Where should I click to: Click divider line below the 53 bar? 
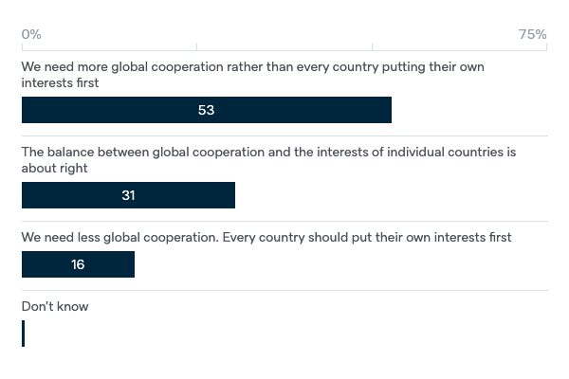click(284, 136)
